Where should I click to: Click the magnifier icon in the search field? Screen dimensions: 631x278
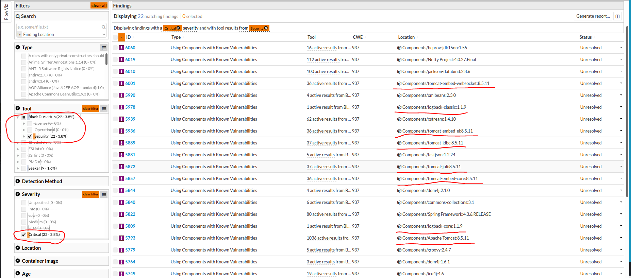104,27
